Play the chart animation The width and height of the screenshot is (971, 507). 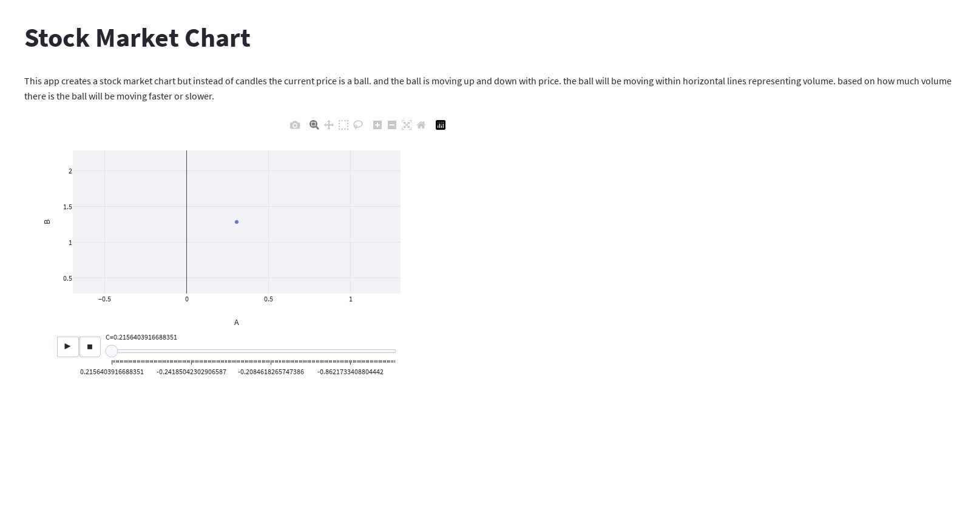coord(67,346)
